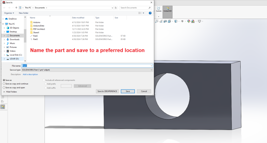Click the prefix/suffix text input box
Image resolution: width=267 pixels, height=143 pixels.
click(66, 86)
